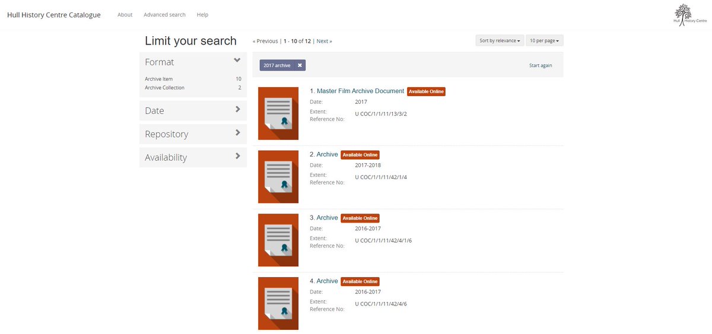Expand the Repository facet

click(x=193, y=134)
